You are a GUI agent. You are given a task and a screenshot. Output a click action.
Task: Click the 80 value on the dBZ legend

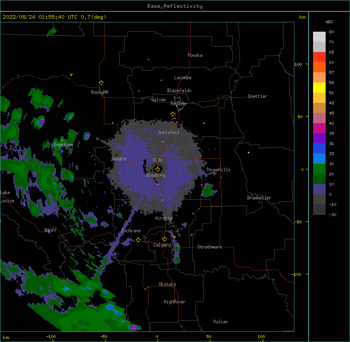click(331, 32)
